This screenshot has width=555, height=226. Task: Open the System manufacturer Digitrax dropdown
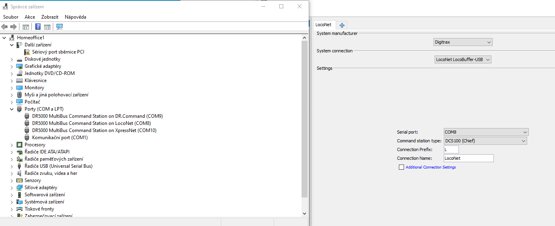tap(462, 42)
